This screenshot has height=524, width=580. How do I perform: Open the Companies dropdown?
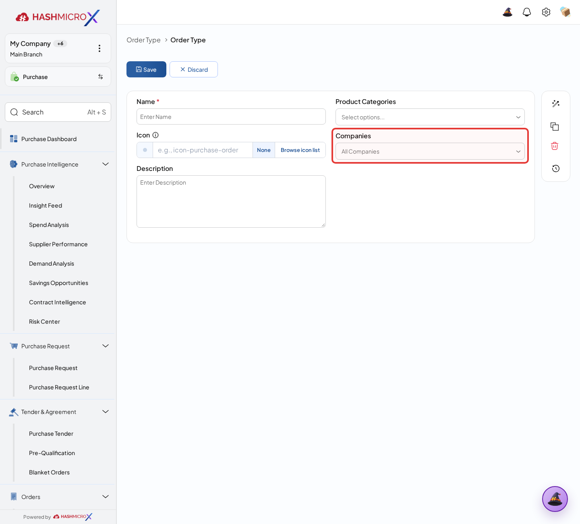pos(430,151)
